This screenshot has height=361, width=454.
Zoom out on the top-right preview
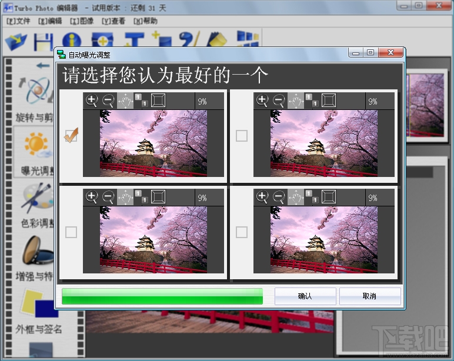tap(279, 101)
